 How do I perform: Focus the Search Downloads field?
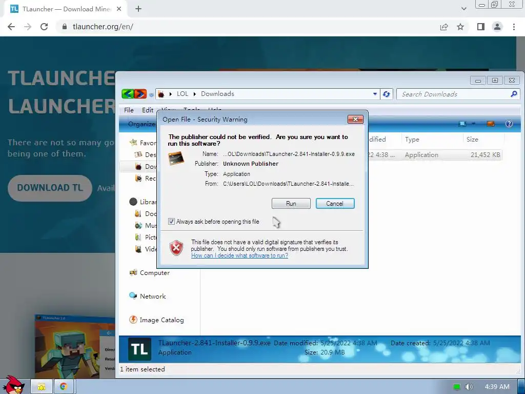pos(454,94)
